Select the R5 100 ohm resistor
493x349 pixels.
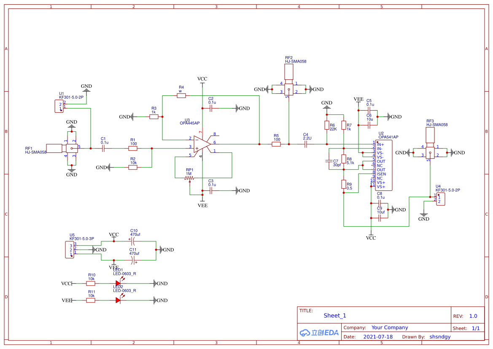(276, 144)
